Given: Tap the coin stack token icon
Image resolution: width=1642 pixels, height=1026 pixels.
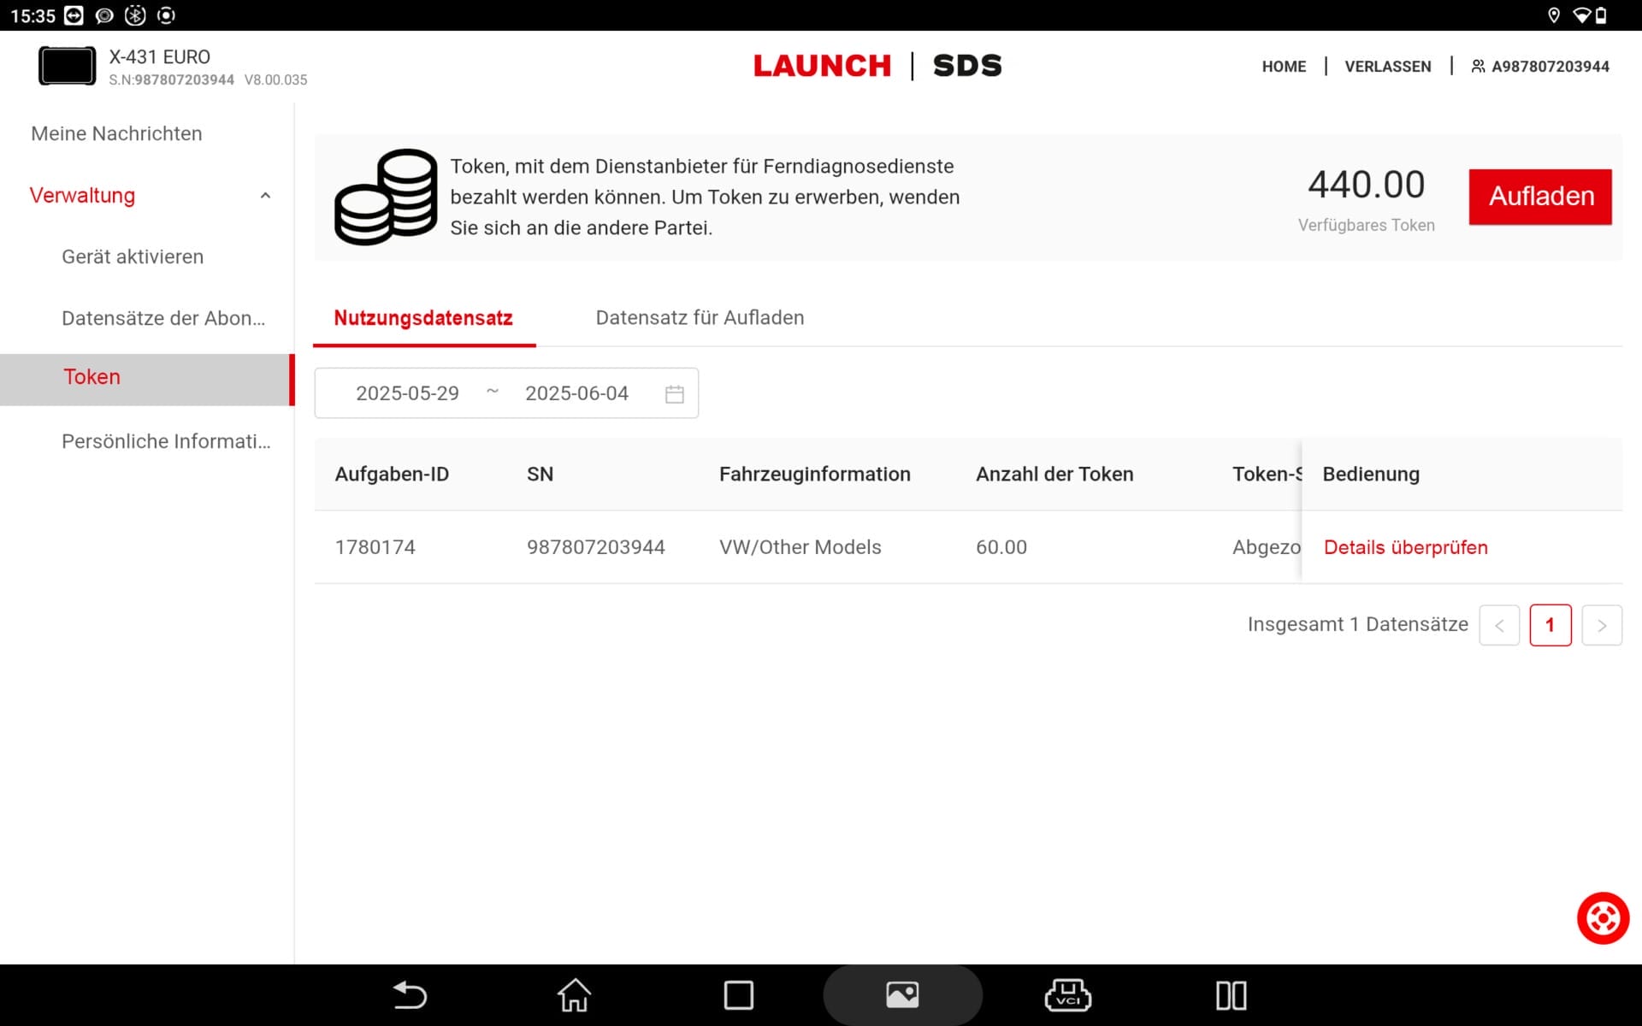Looking at the screenshot, I should pyautogui.click(x=386, y=198).
